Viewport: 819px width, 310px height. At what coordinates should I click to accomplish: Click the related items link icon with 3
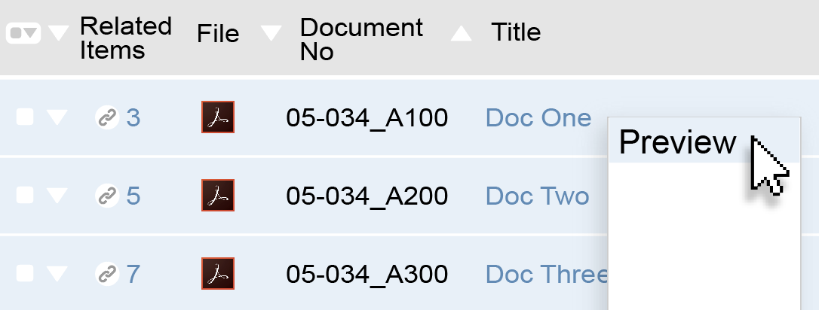[x=108, y=117]
